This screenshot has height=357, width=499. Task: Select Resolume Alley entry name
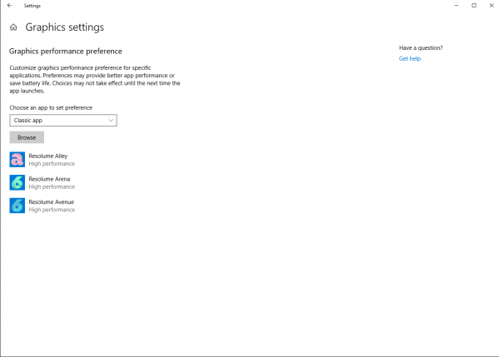point(48,156)
